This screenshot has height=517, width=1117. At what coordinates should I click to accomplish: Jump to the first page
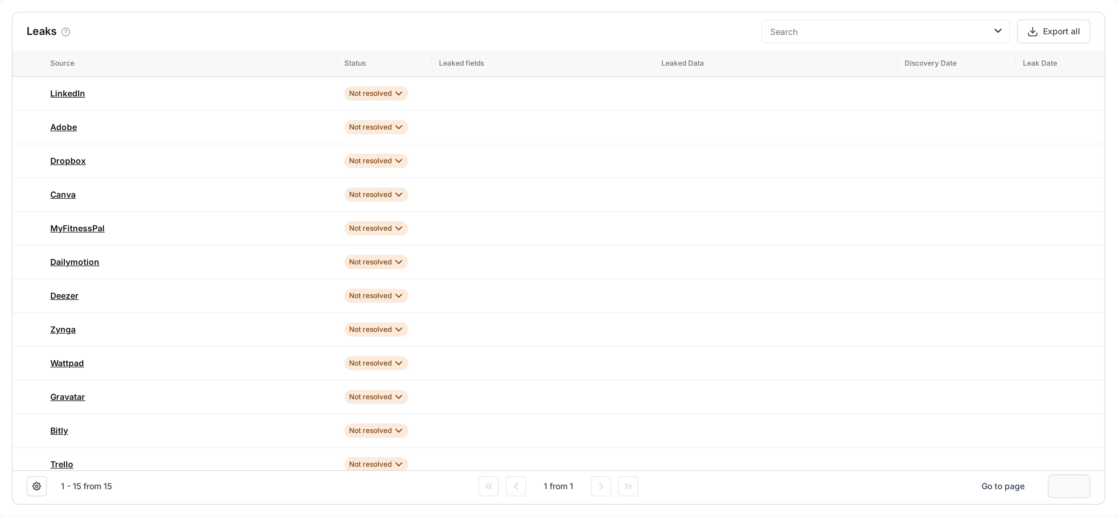pyautogui.click(x=488, y=486)
